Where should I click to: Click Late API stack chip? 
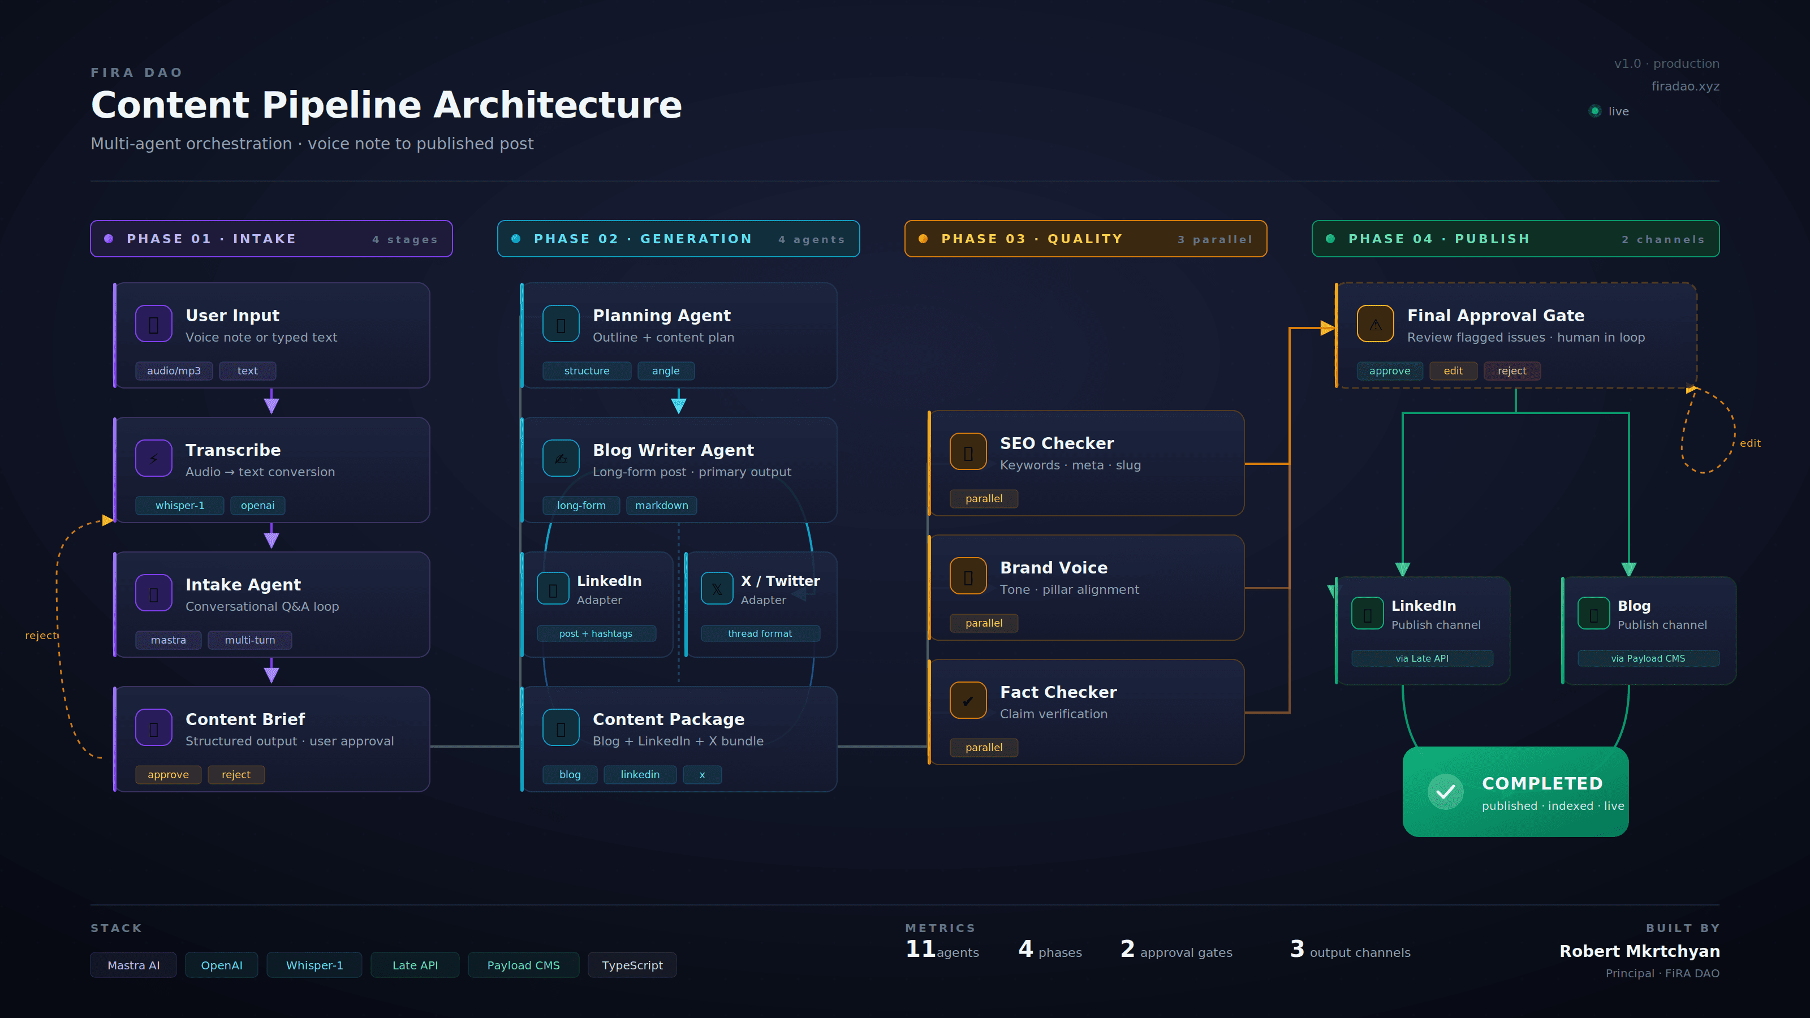point(415,965)
